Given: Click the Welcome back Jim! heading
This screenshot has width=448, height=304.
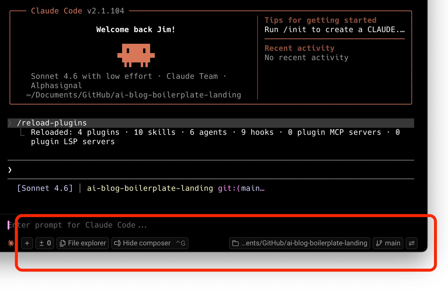Looking at the screenshot, I should (x=136, y=29).
